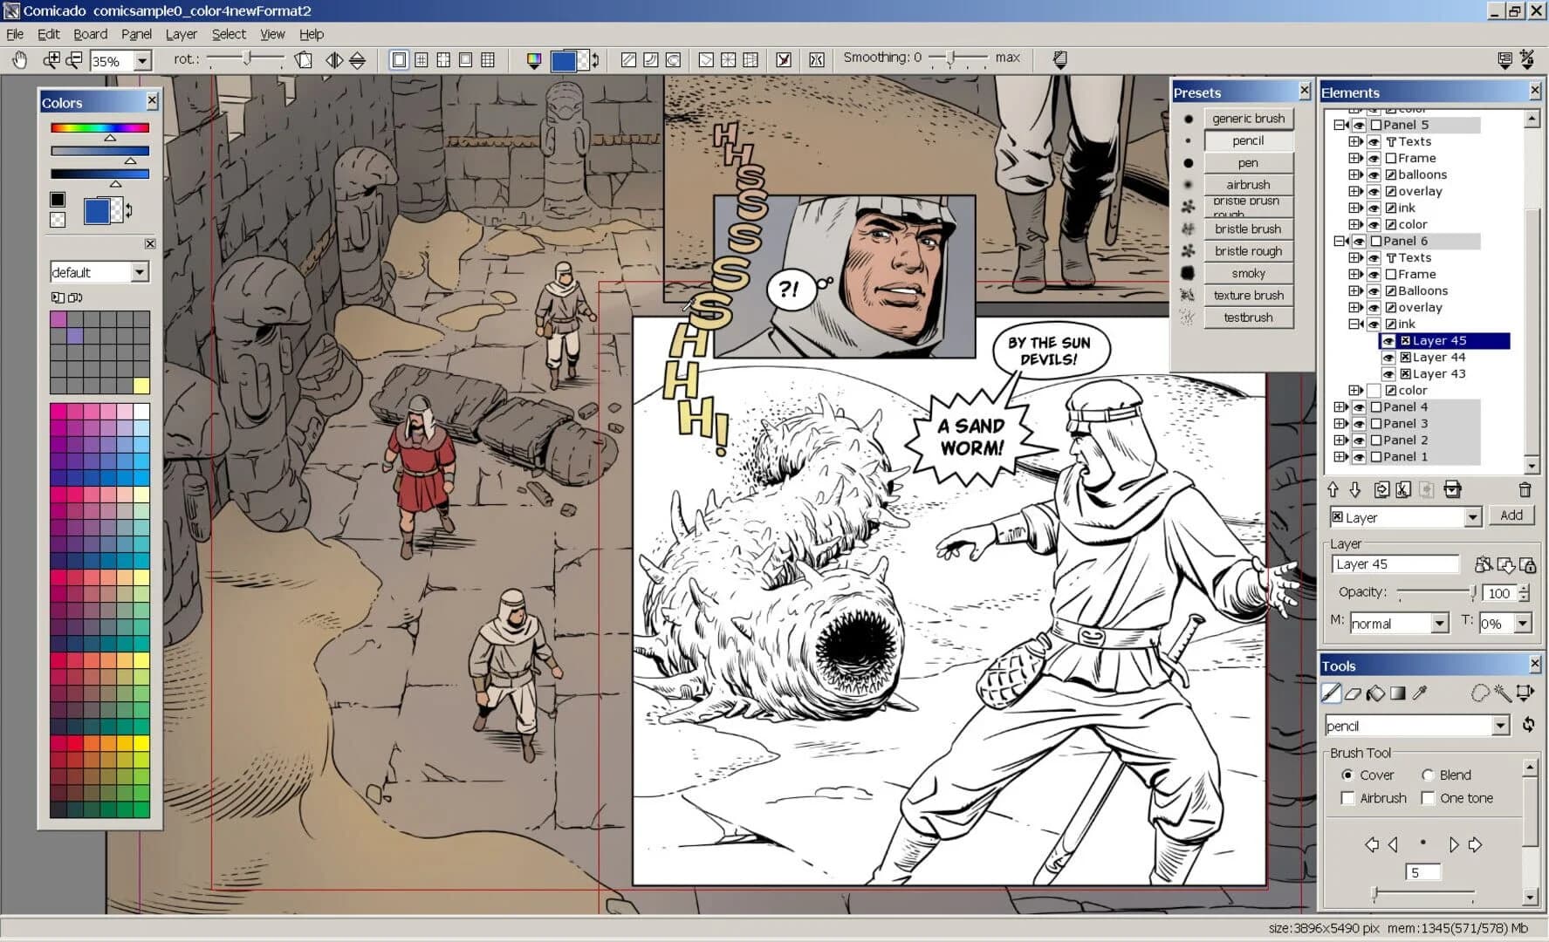Open the Layer menu
Image resolution: width=1549 pixels, height=942 pixels.
tap(182, 34)
